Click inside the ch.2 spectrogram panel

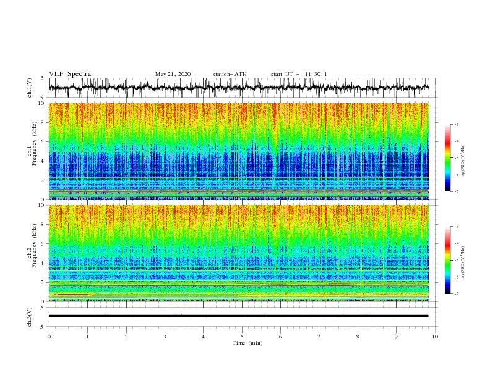click(x=238, y=253)
